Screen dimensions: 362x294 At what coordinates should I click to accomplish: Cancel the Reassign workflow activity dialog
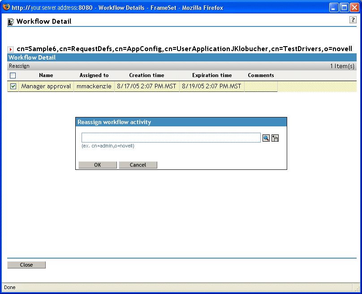138,164
